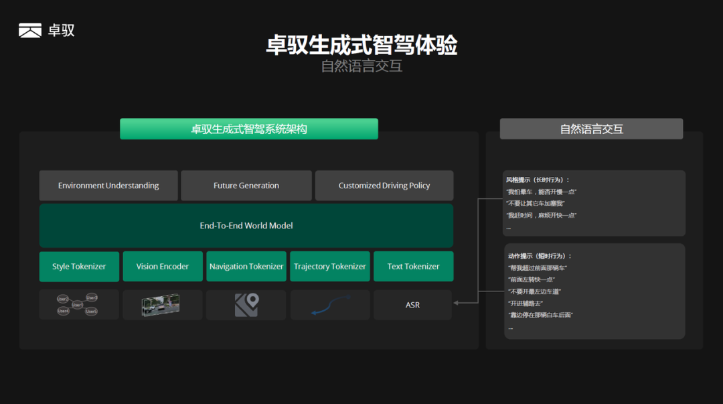Click the line 开进辅路去

pyautogui.click(x=526, y=304)
